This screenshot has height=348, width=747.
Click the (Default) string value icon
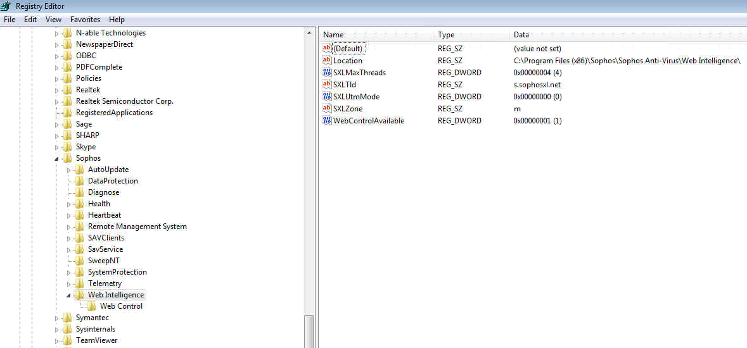[x=327, y=48]
